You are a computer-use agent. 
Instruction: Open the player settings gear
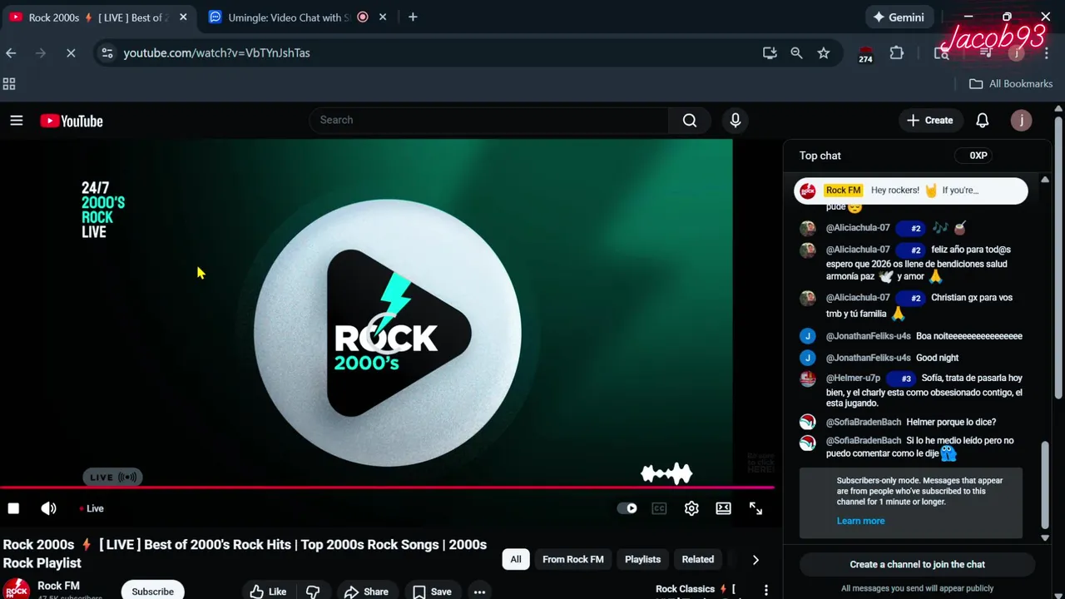pyautogui.click(x=691, y=508)
